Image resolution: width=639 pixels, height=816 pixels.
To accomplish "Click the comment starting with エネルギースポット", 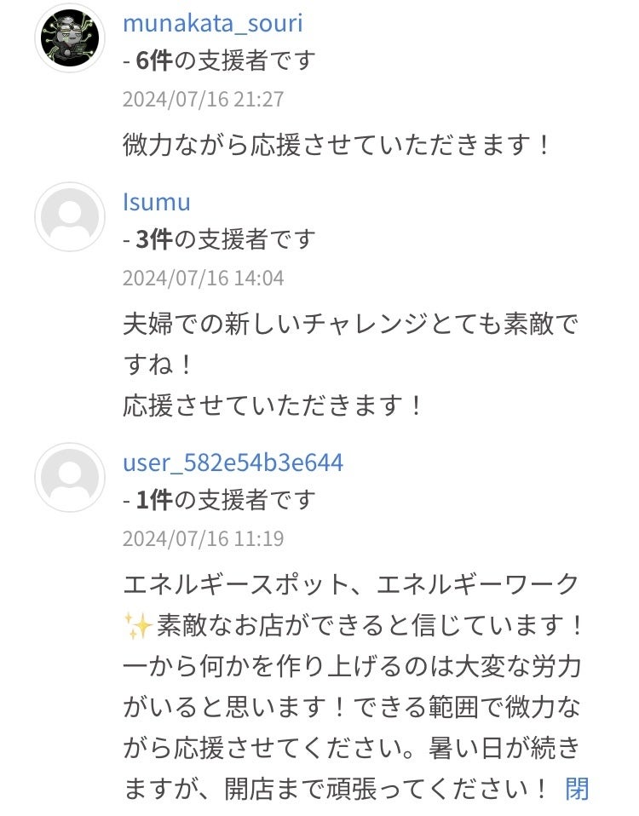I will 351,586.
